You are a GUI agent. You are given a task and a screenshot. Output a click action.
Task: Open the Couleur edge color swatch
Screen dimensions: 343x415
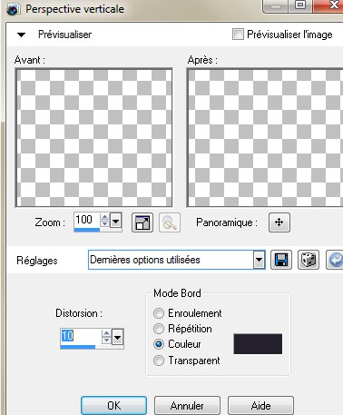point(258,344)
